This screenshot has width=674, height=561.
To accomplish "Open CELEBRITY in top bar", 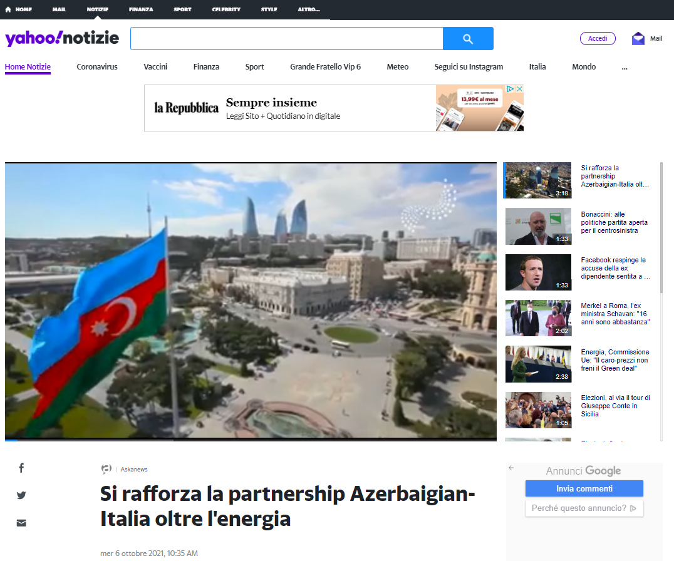I will click(226, 9).
